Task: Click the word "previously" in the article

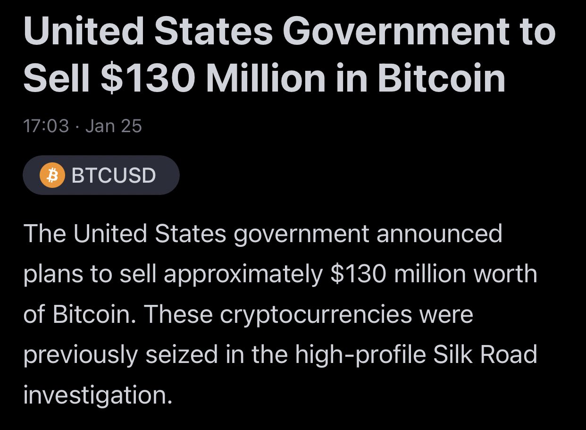Action: [x=80, y=354]
